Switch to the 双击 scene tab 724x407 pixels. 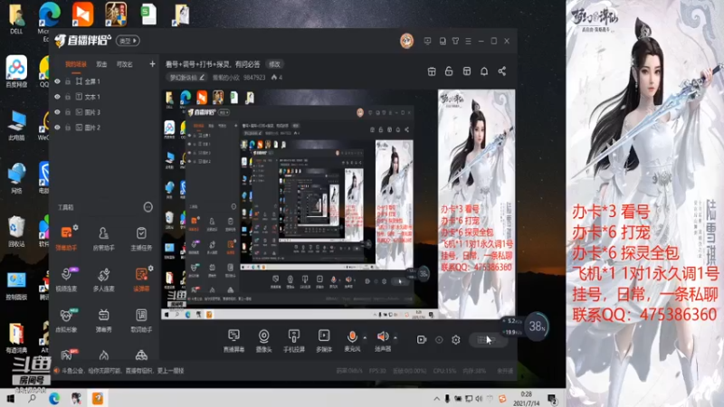[x=101, y=64]
